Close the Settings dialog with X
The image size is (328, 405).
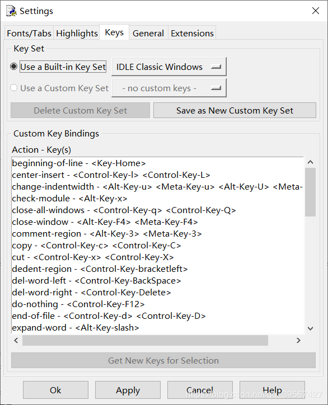tap(316, 11)
